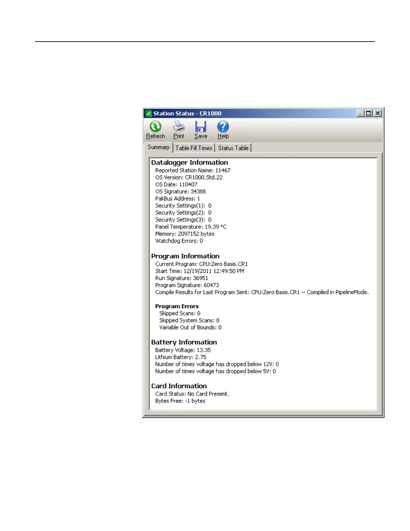Click voltage dropped below 5V line
The height and width of the screenshot is (531, 410).
(x=215, y=371)
